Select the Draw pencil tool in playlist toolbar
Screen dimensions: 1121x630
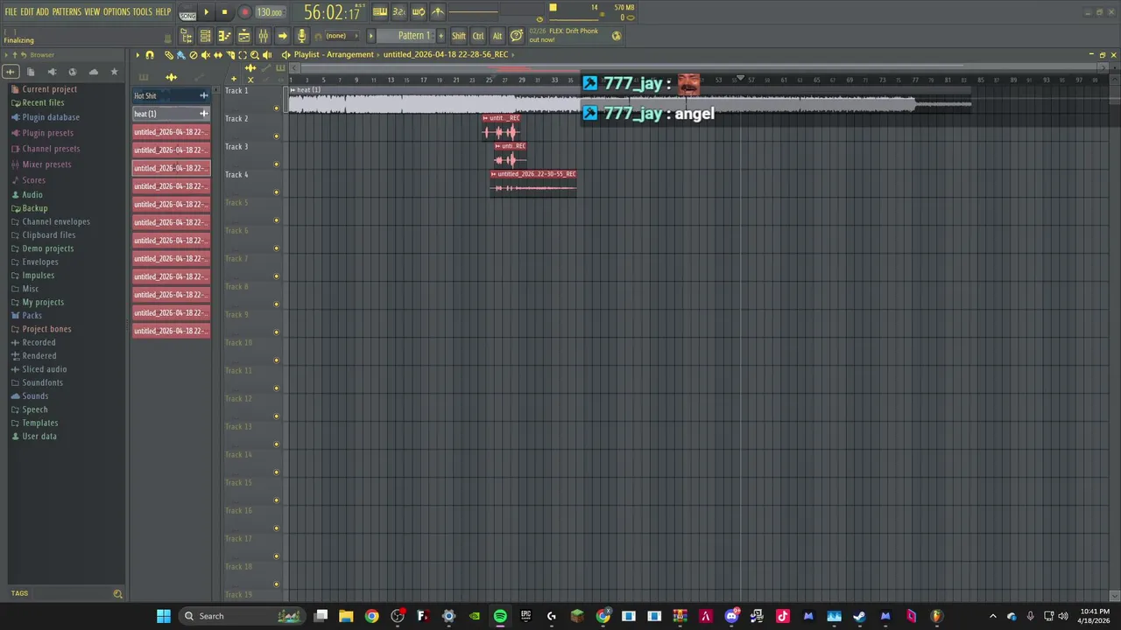pyautogui.click(x=169, y=54)
